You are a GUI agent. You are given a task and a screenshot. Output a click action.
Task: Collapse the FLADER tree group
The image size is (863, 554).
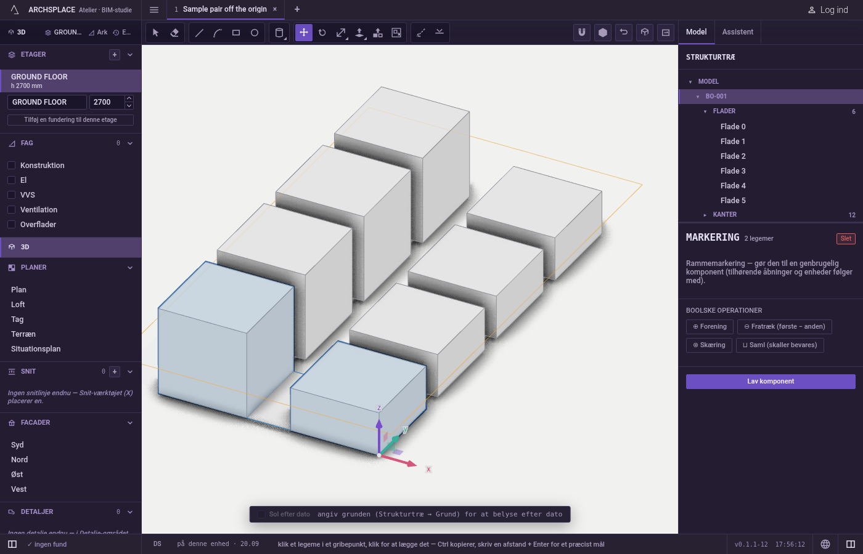tap(705, 111)
